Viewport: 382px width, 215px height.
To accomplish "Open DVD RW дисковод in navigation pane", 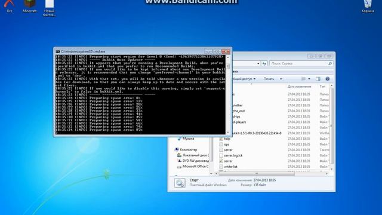I will click(193, 161).
